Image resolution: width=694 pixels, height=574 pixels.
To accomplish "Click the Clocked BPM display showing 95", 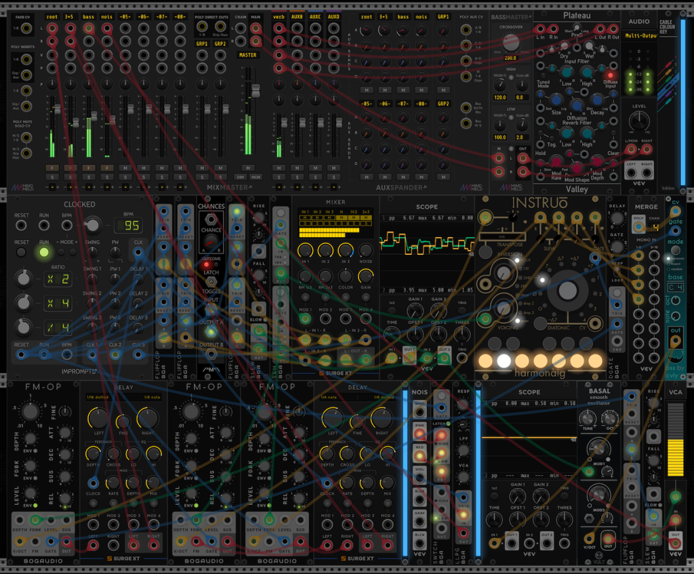I will coord(128,226).
